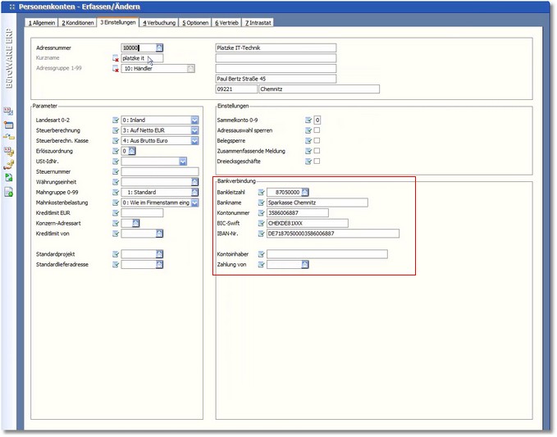Image resolution: width=557 pixels, height=437 pixels.
Task: Check the Dreiecksgeschäfte checkbox
Action: 317,162
